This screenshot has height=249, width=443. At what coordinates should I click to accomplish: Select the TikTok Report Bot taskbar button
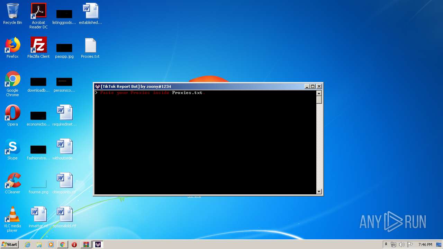click(98, 245)
